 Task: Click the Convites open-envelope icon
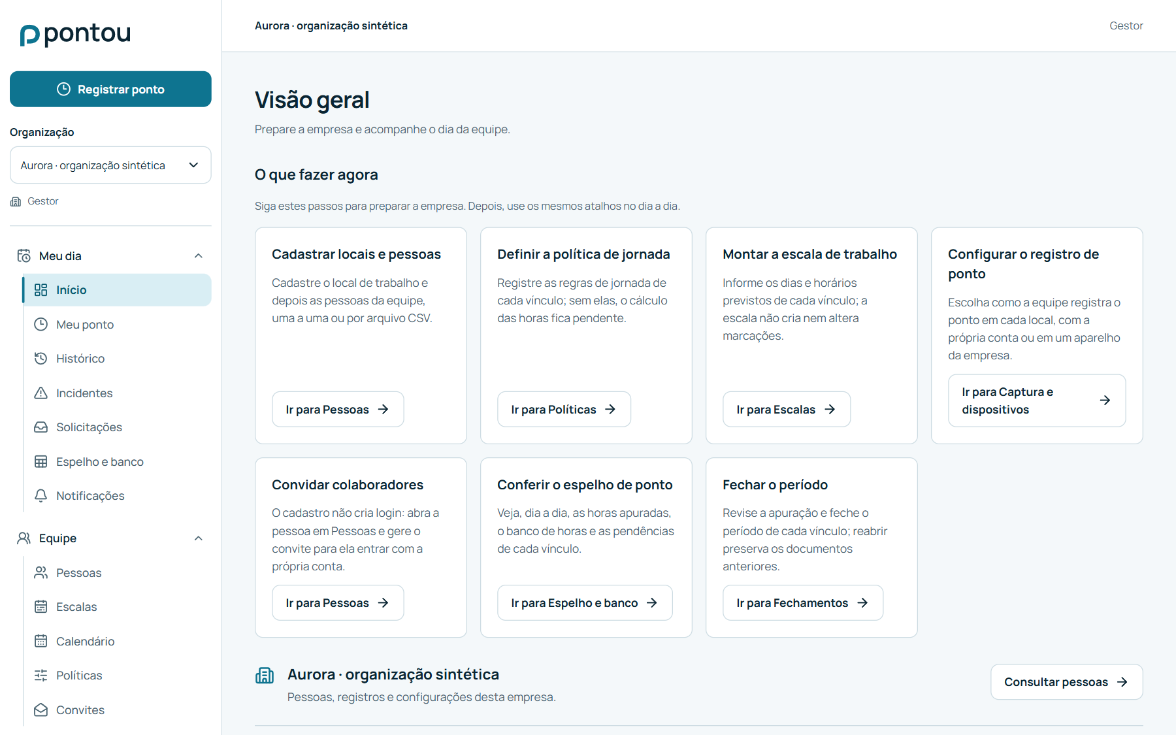click(41, 710)
